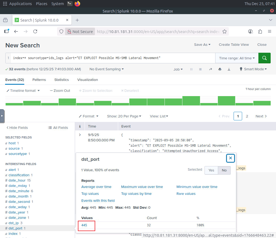
Task: Export search results with download icon
Action: 229,69
